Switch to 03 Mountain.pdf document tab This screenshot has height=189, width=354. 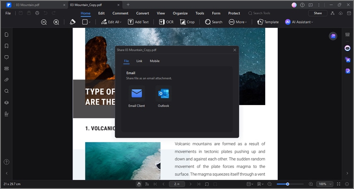click(27, 5)
